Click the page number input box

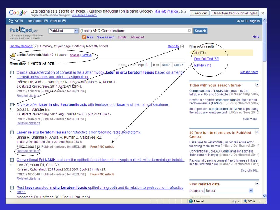point(148,65)
